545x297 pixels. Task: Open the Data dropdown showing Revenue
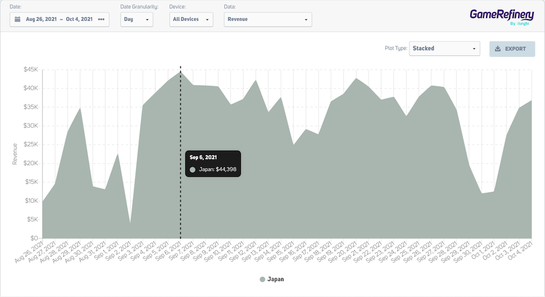[x=268, y=20]
